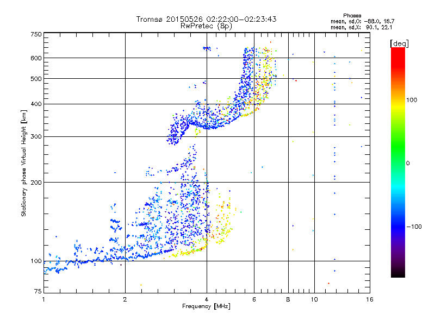Click x-axis tick label "8"
The width and height of the screenshot is (435, 326).
288,299
